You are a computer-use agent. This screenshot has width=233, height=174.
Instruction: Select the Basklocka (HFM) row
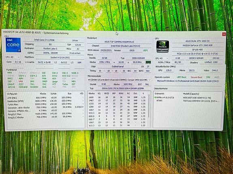(x=45, y=101)
